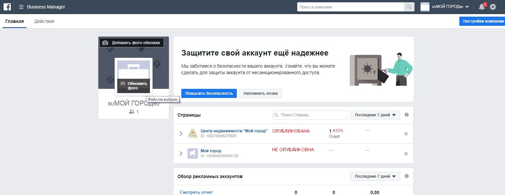
Task: Expand the Центр недвижимости "Мой город" row
Action: tap(181, 134)
